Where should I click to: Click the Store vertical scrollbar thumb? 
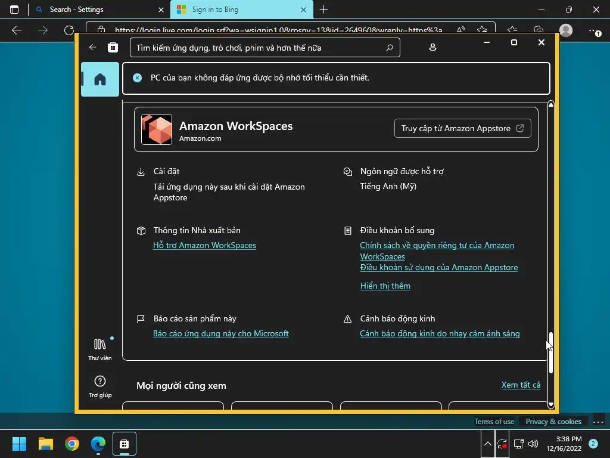(551, 353)
